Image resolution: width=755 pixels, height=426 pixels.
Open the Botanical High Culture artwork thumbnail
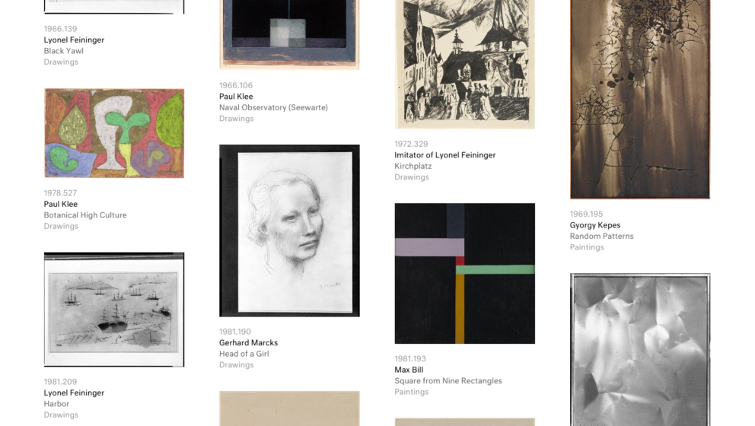click(x=114, y=133)
